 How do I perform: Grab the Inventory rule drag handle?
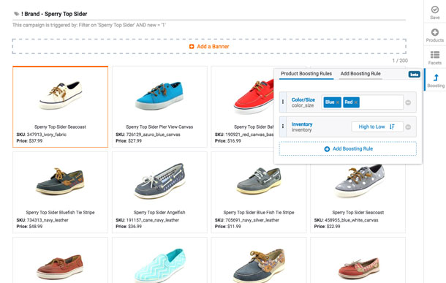click(x=283, y=126)
